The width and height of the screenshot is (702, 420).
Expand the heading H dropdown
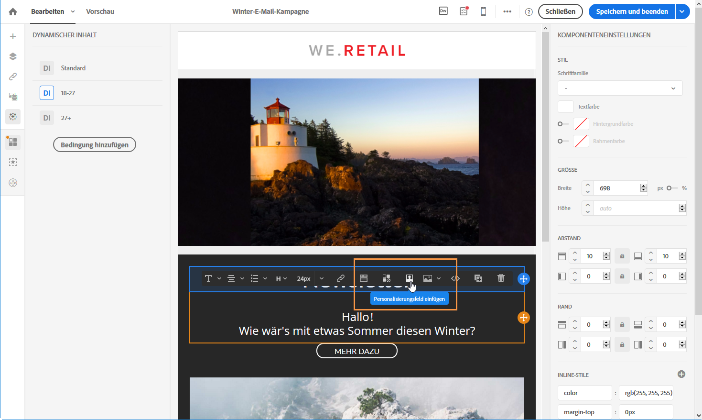tap(281, 278)
